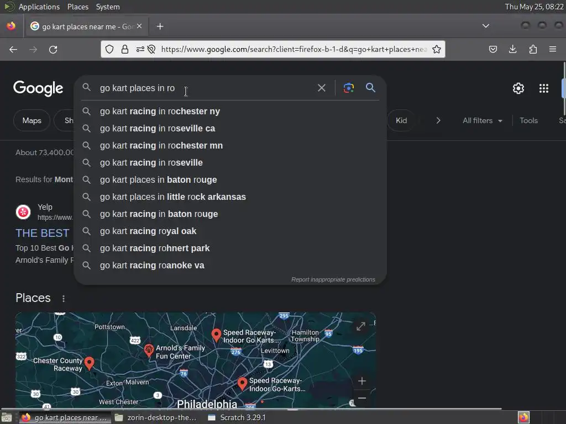Click the Firefox forward arrow
Viewport: 566px width, 424px height.
pos(33,49)
